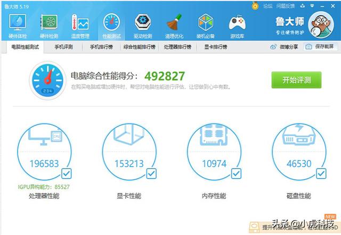Switch to 显卡排行榜 tab
The height and width of the screenshot is (235, 341).
pyautogui.click(x=215, y=47)
